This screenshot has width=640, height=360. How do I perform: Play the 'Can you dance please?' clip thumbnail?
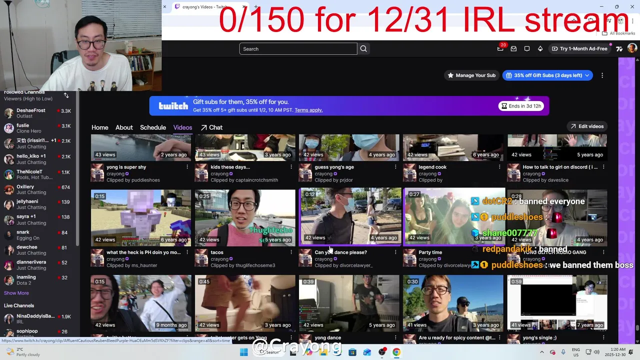[350, 216]
